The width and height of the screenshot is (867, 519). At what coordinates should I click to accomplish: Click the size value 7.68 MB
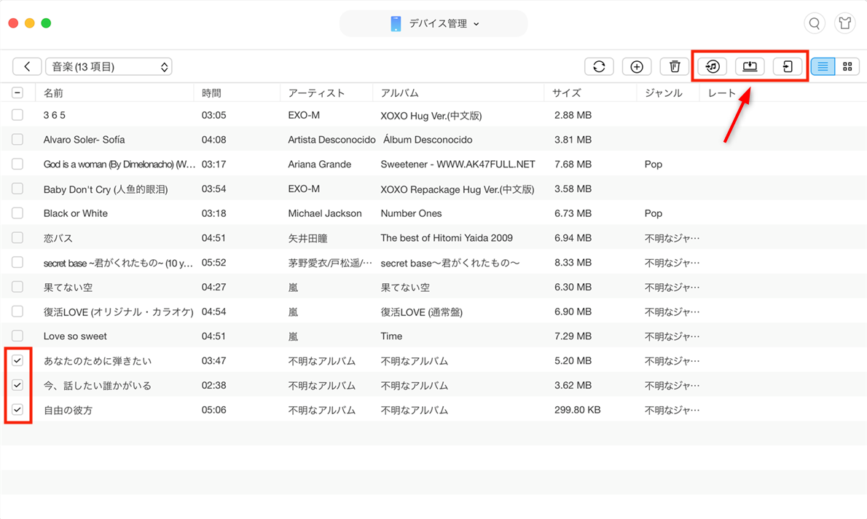(573, 165)
